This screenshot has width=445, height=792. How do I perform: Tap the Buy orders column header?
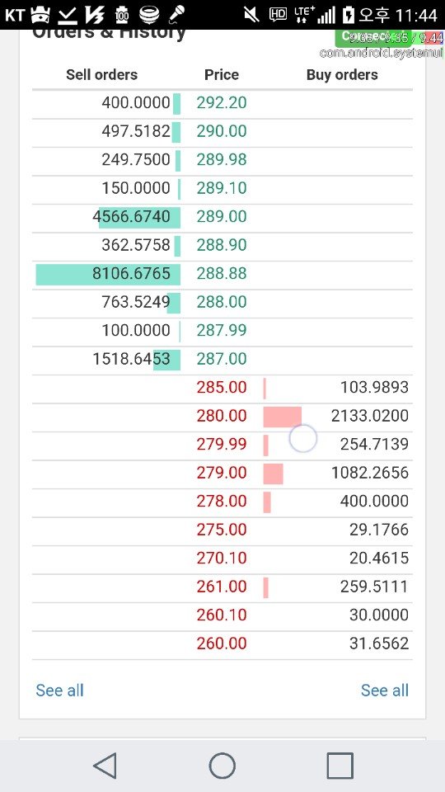(x=342, y=75)
